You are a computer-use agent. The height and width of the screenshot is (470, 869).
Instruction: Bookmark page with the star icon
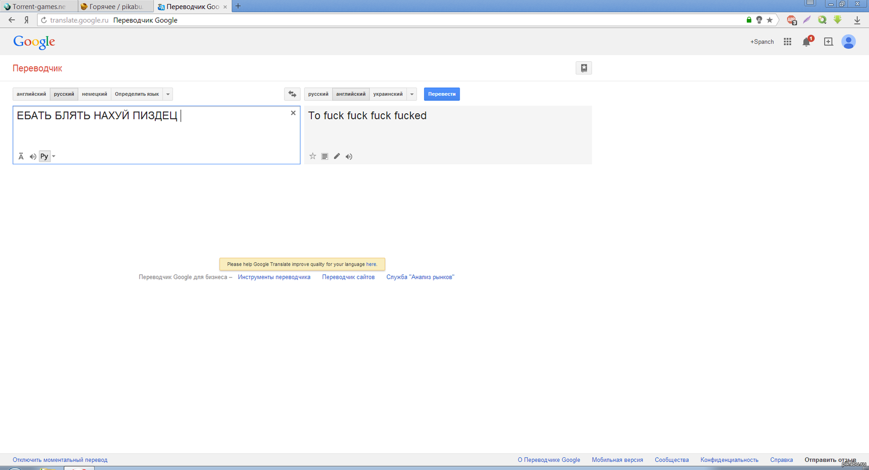[x=770, y=20]
